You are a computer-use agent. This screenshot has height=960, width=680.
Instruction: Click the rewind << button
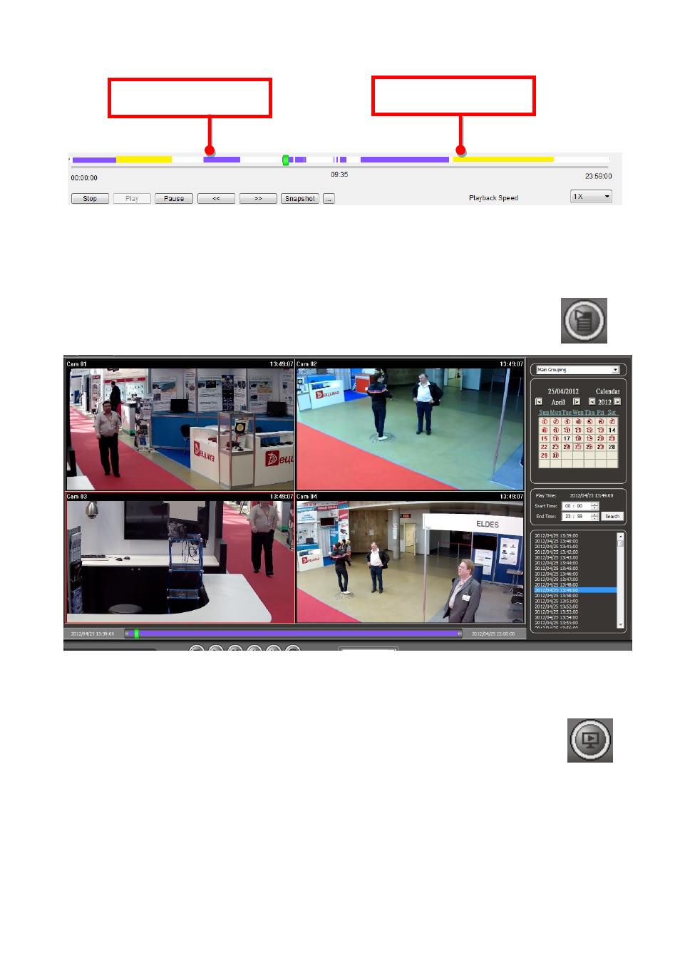216,199
